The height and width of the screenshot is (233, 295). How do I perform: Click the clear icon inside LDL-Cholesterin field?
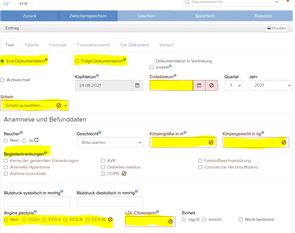(x=171, y=221)
